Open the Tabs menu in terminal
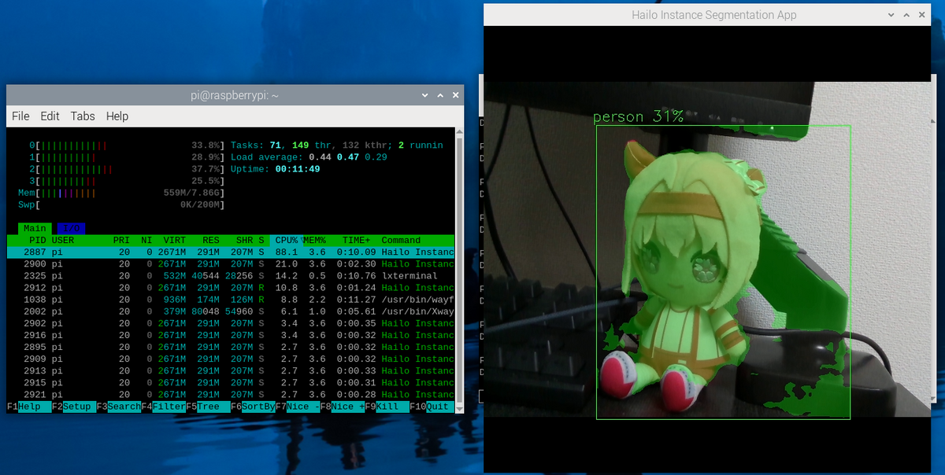Viewport: 945px width, 475px height. [83, 116]
